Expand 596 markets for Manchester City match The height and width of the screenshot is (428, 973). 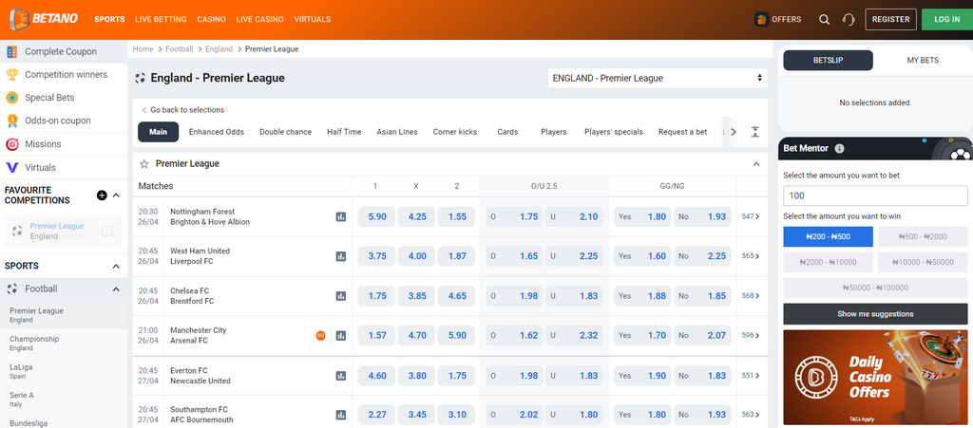pyautogui.click(x=751, y=336)
